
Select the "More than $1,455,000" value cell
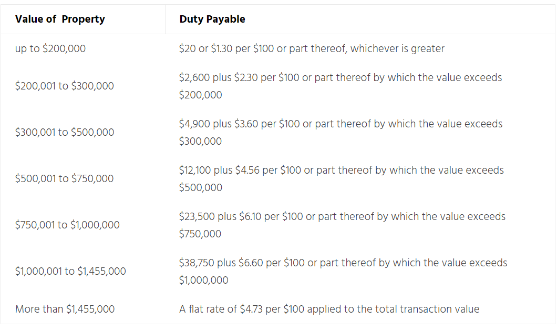coord(65,309)
